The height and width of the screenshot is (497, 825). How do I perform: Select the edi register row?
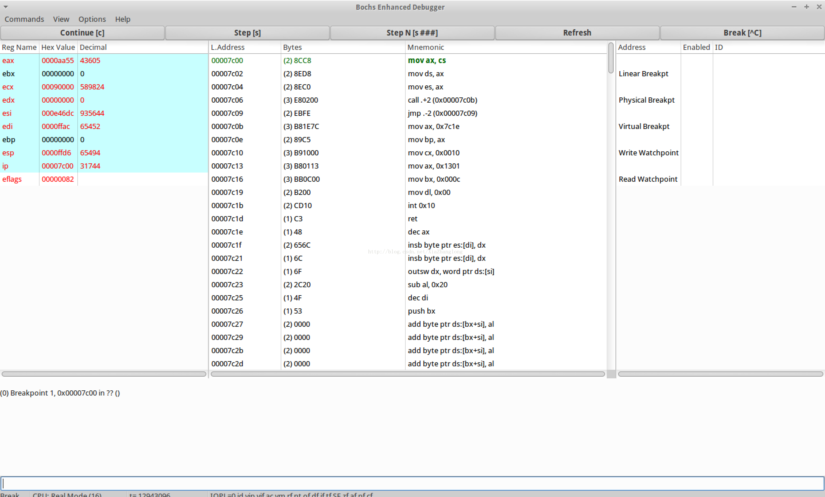[104, 126]
